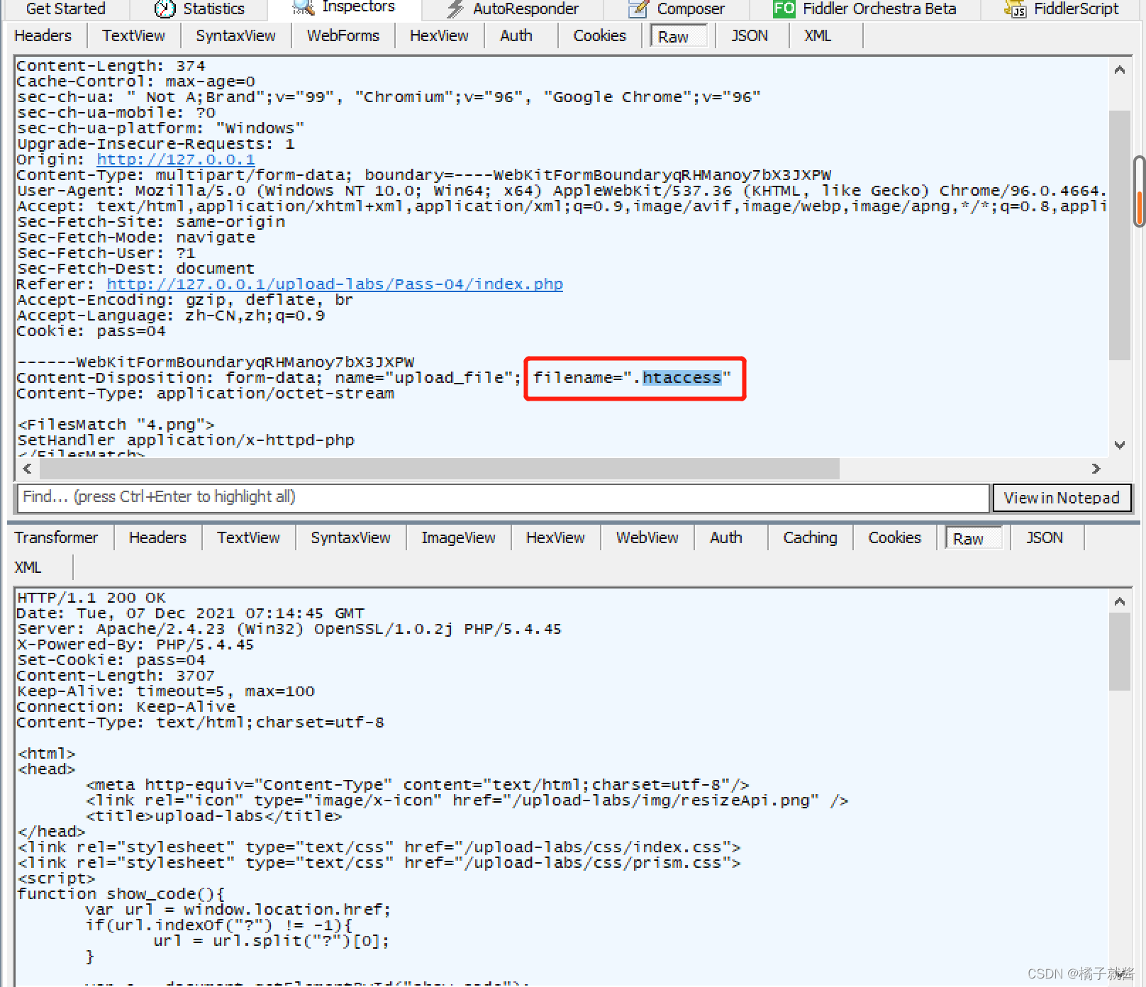The width and height of the screenshot is (1146, 987).
Task: Open the Get Started tab
Action: coord(65,9)
